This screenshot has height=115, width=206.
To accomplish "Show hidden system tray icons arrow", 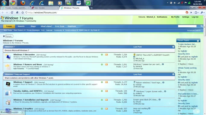I will point(167,3).
